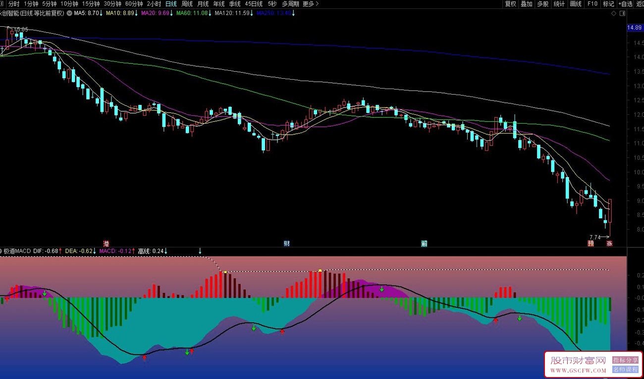
Task: Select the 45日线 period
Action: [254, 3]
